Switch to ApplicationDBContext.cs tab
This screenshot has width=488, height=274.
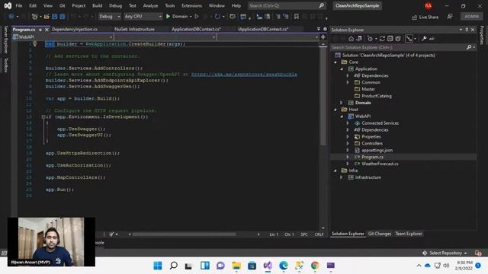tap(197, 29)
